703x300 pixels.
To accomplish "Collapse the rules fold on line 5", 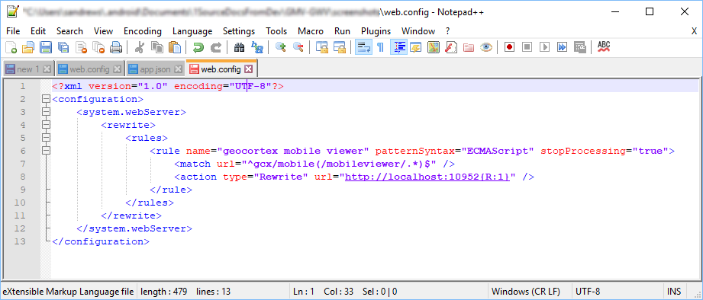I will point(45,138).
